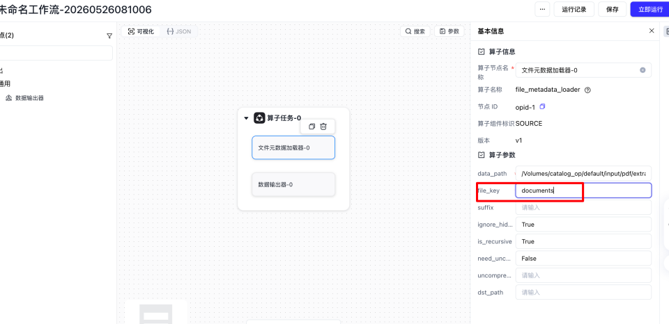This screenshot has height=324, width=669.
Task: Click the suffix input field
Action: click(x=583, y=207)
